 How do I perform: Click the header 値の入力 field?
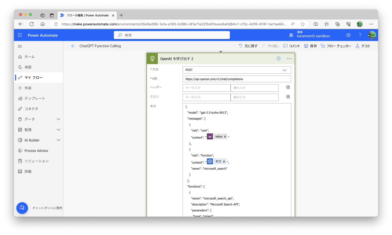pos(254,88)
